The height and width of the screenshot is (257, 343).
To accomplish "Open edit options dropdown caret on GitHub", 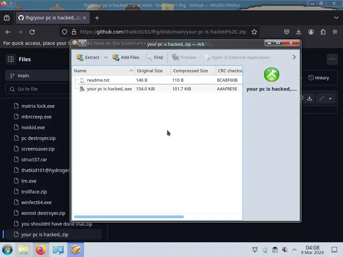I will pos(330,98).
